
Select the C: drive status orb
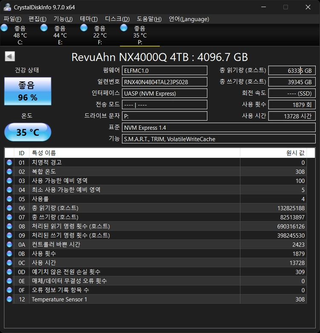tap(4, 28)
